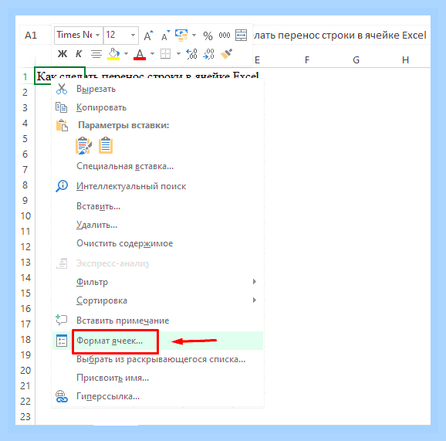Select row 20 header
446x441 pixels.
[25, 370]
